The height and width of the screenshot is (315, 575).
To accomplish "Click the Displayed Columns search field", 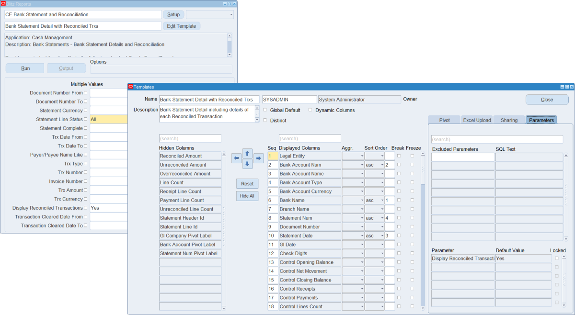I will click(x=310, y=138).
